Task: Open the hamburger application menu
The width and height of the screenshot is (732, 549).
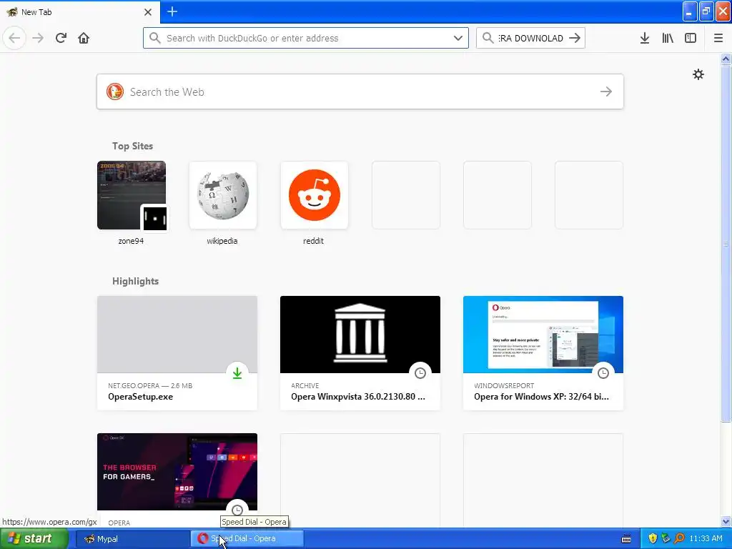Action: [718, 38]
